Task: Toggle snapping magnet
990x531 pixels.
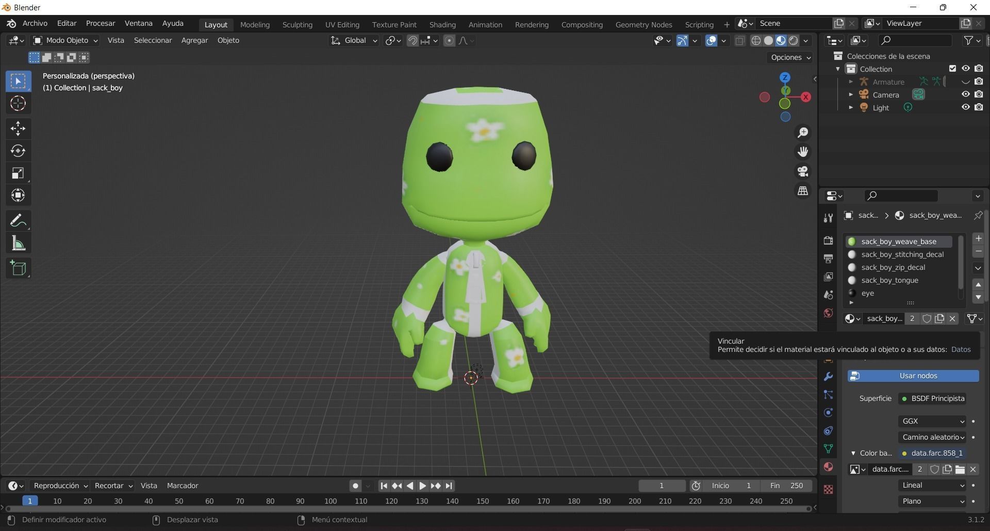Action: tap(412, 40)
